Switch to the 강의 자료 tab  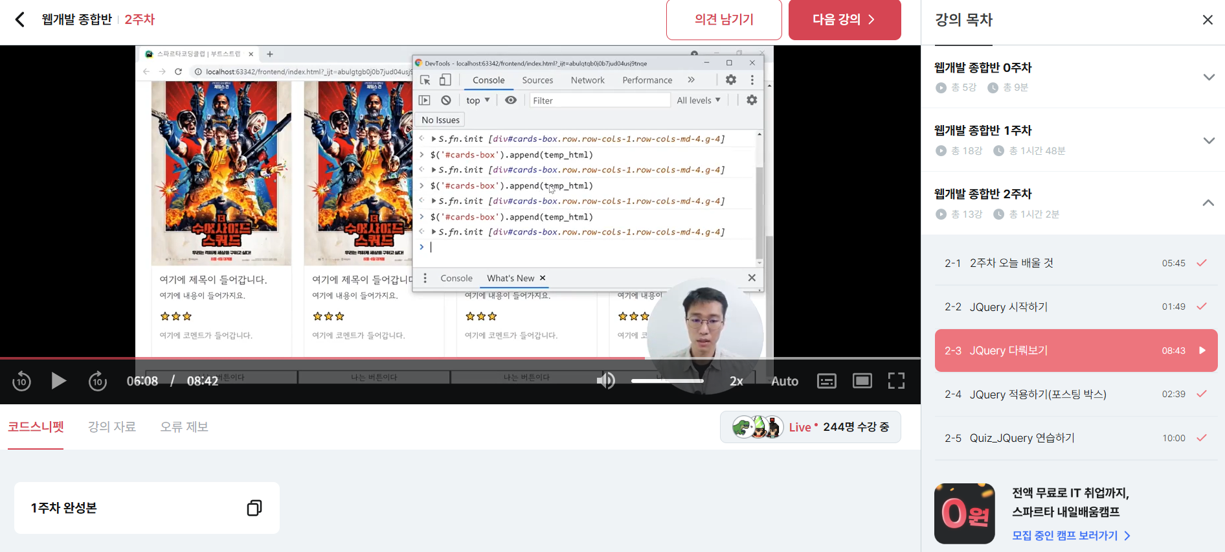(x=112, y=427)
